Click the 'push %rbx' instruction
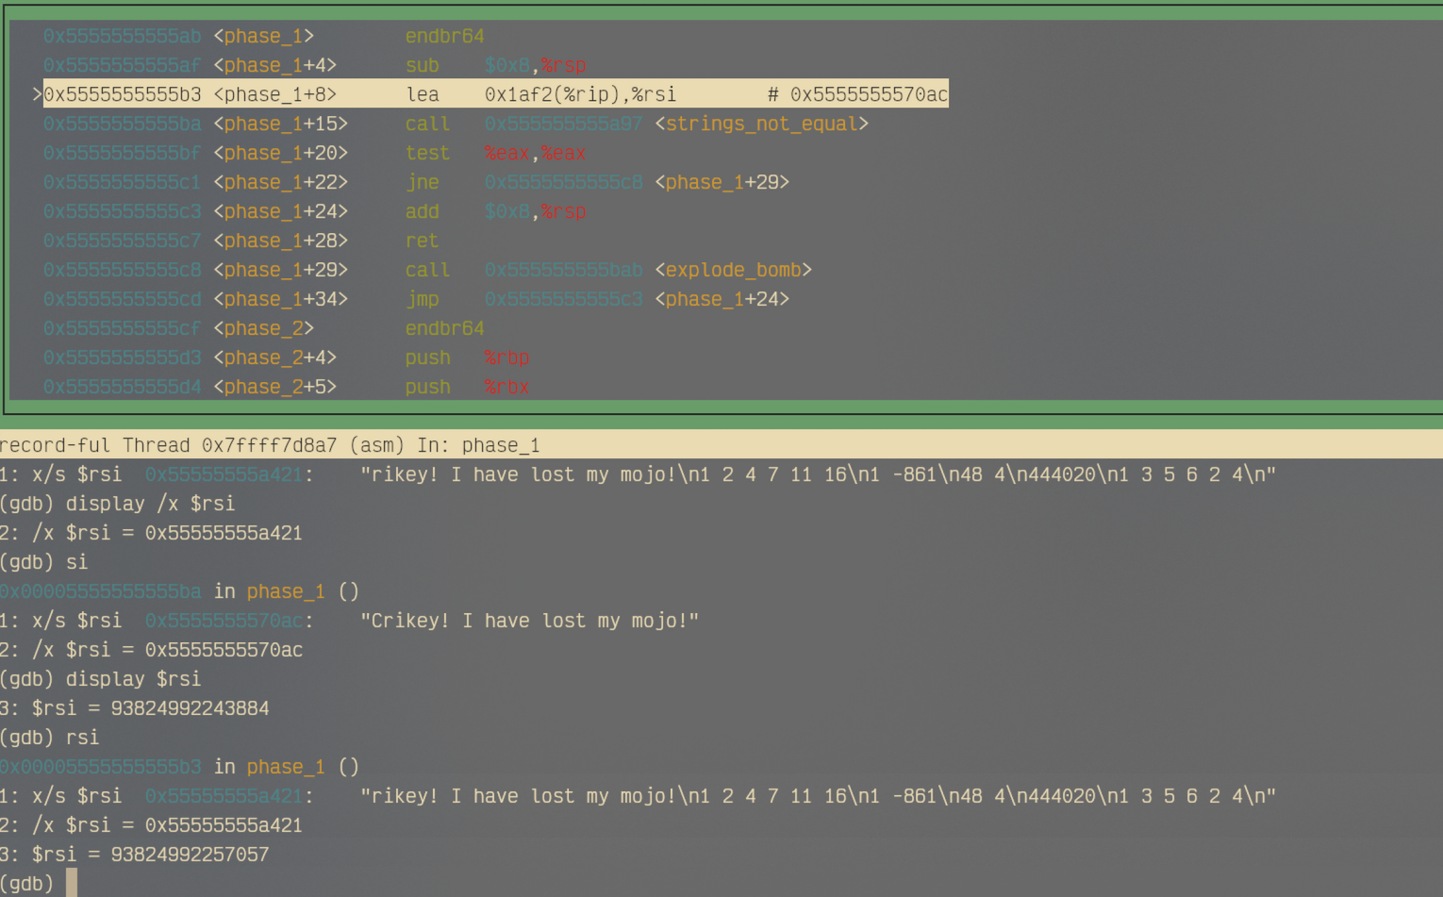This screenshot has height=897, width=1443. tap(467, 387)
